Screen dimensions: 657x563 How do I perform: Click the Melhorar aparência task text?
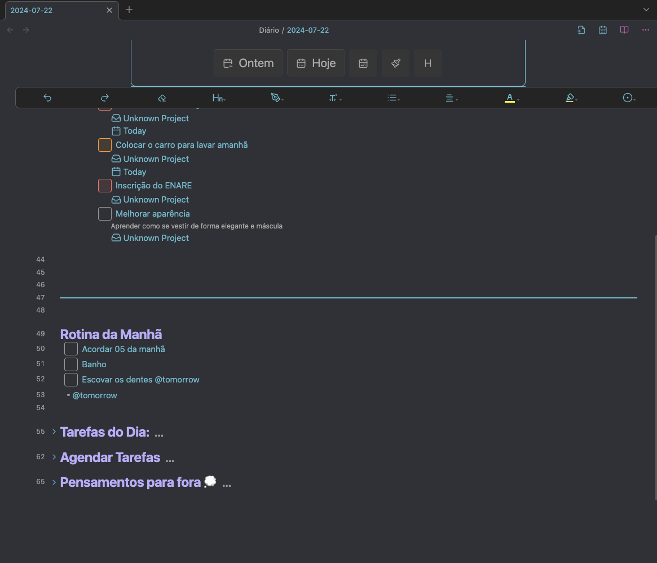point(152,213)
